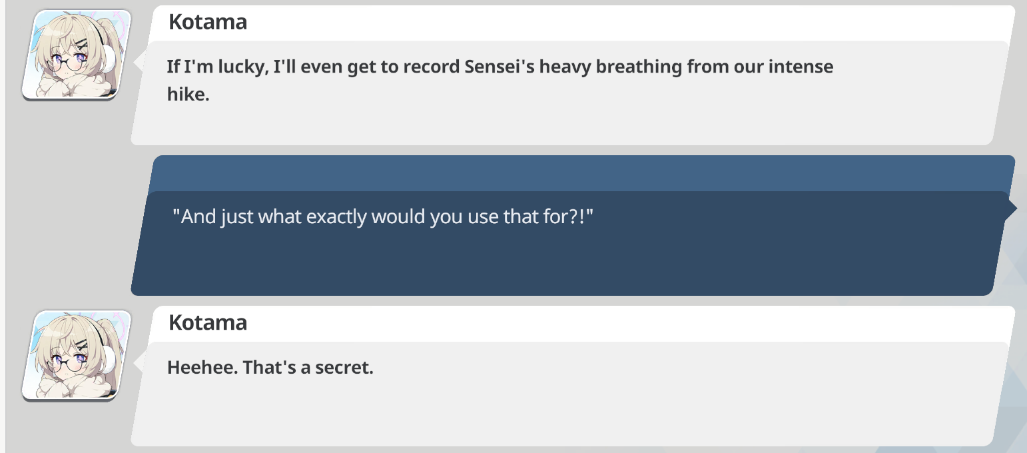Click the round glasses on the second Kotama avatar
This screenshot has width=1027, height=453.
(x=71, y=363)
